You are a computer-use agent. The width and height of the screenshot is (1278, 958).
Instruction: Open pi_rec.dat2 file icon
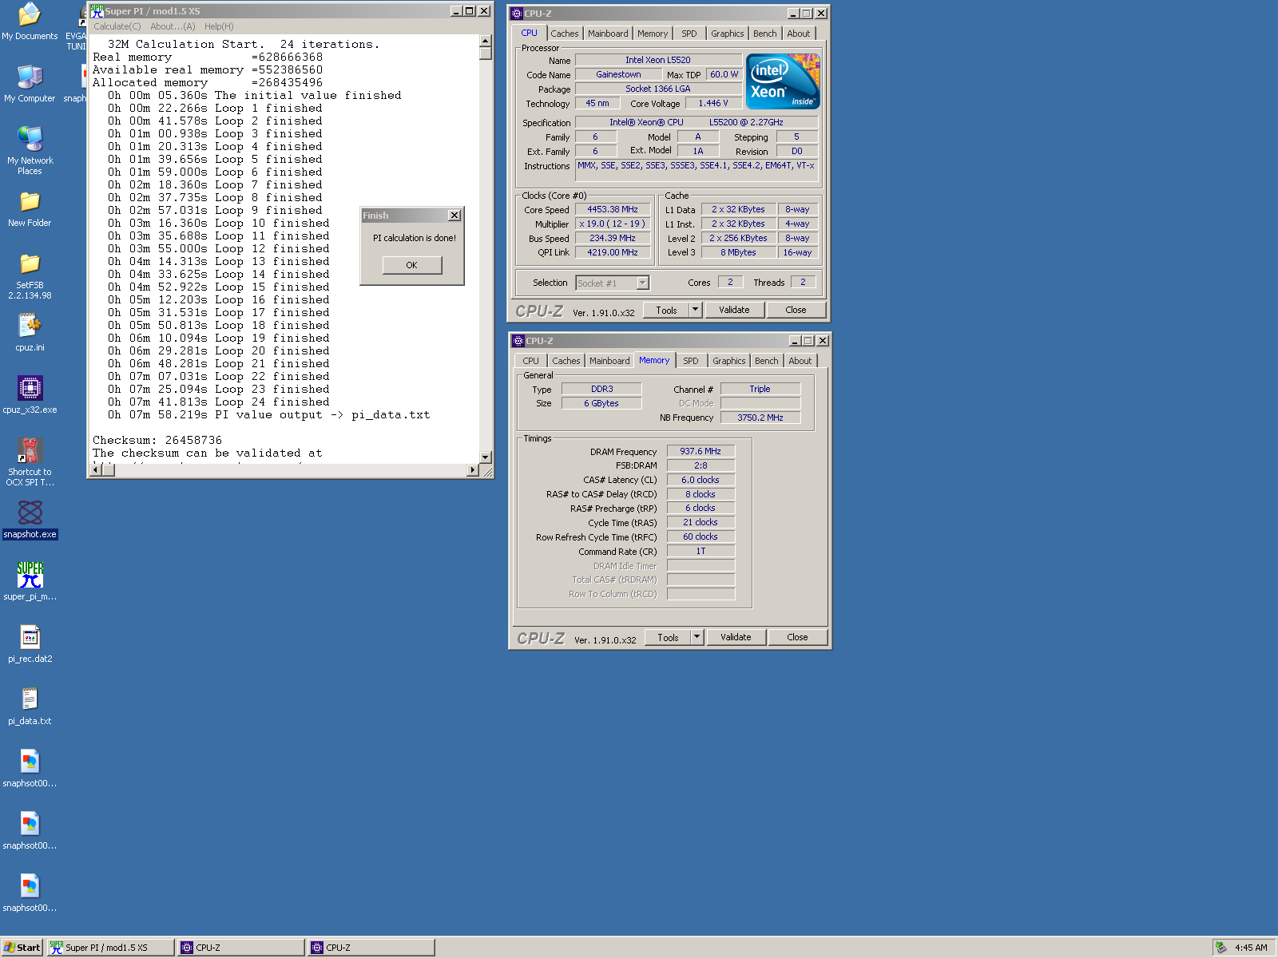[x=30, y=643]
